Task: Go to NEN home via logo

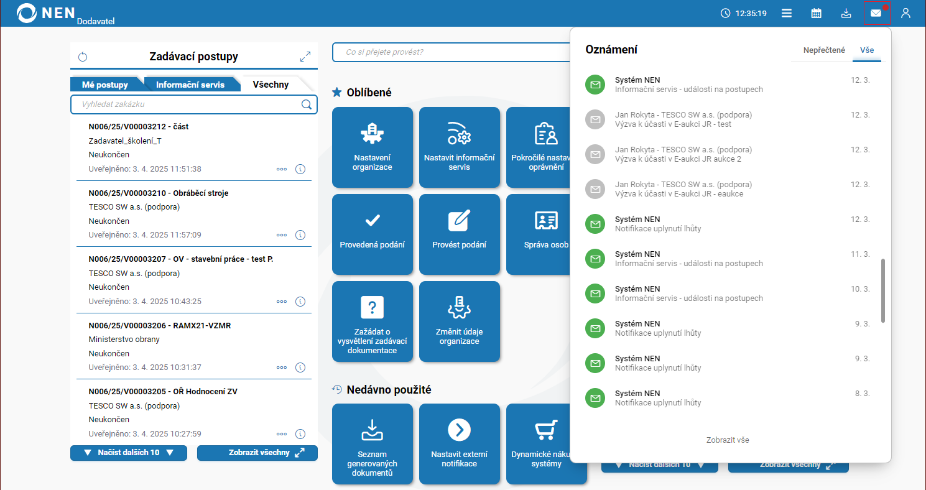Action: click(x=47, y=12)
